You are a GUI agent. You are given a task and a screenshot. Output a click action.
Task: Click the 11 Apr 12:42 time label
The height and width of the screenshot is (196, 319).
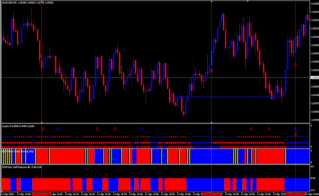[x=136, y=194]
